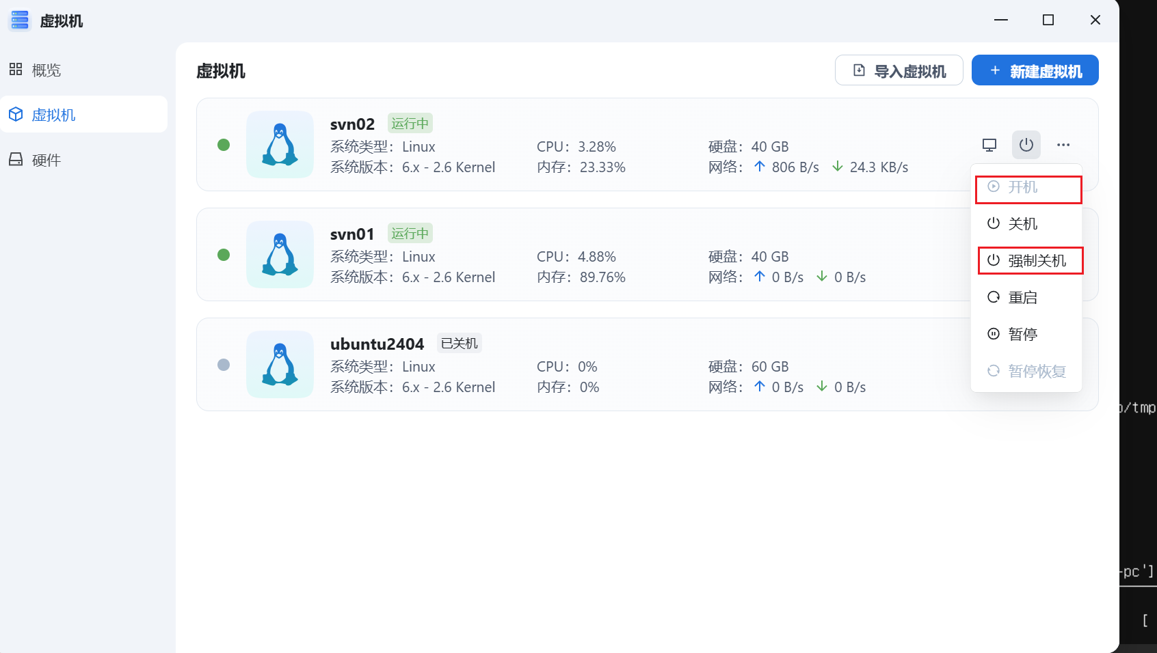
Task: Click the green status dot of svn02
Action: (224, 145)
